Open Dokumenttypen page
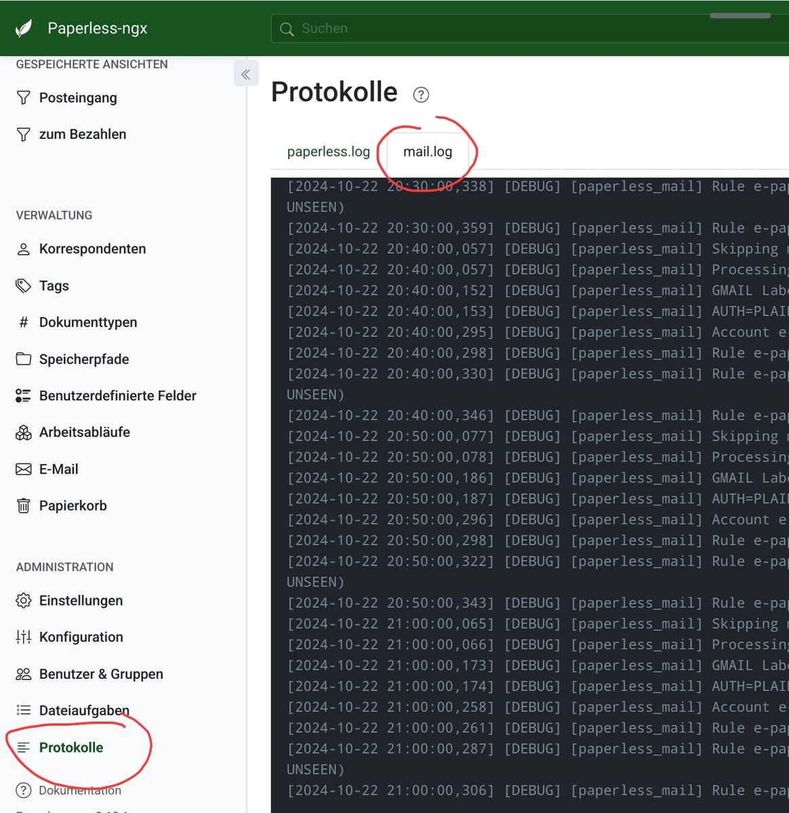789x813 pixels. tap(88, 322)
